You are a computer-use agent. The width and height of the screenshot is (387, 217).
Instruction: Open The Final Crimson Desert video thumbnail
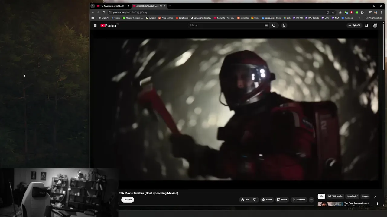(x=330, y=204)
